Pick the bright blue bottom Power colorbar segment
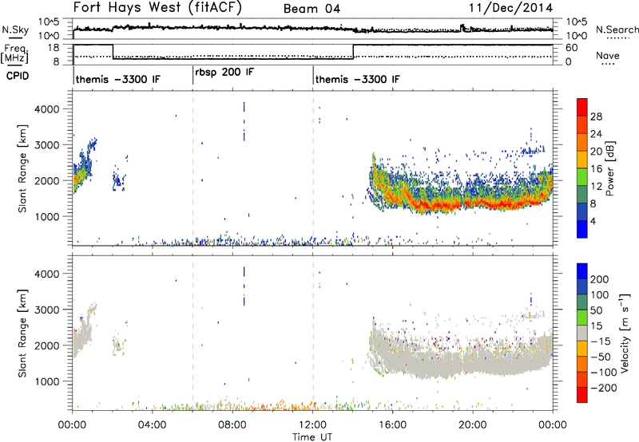This screenshot has height=442, width=639. [x=582, y=229]
